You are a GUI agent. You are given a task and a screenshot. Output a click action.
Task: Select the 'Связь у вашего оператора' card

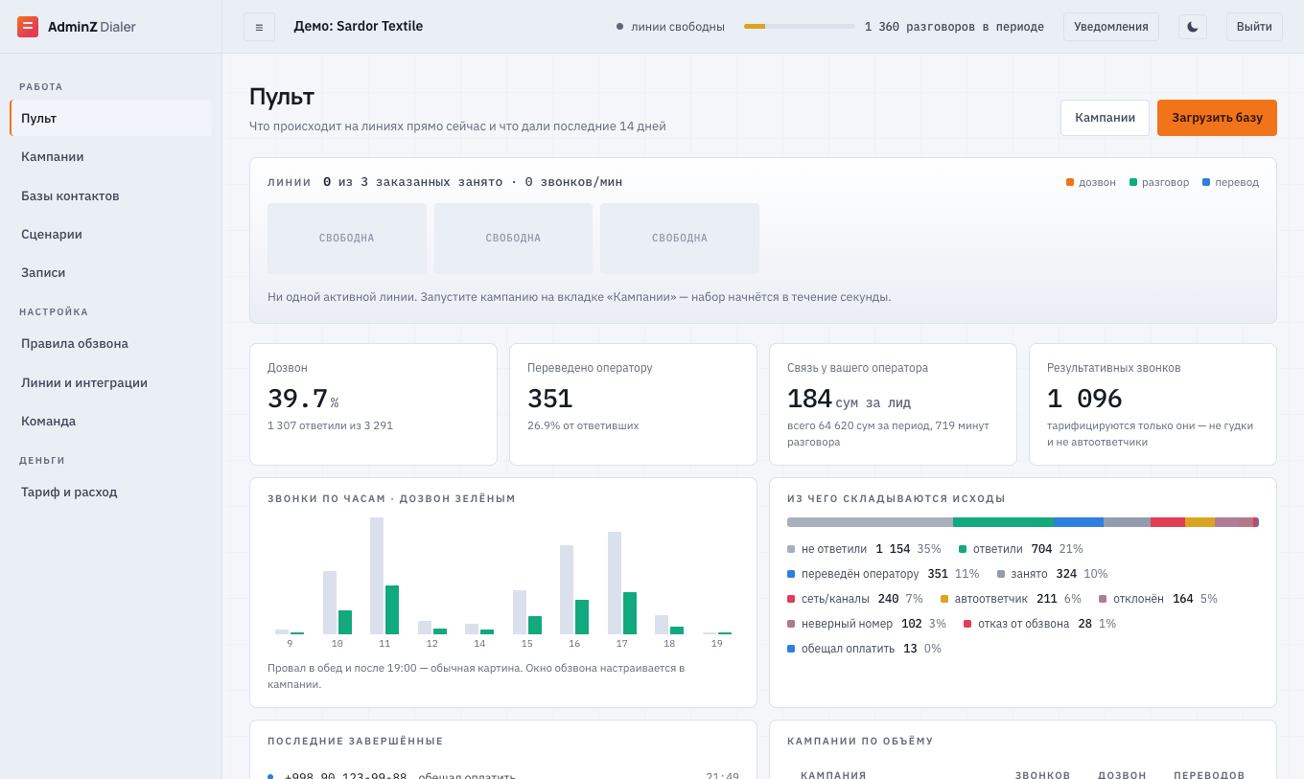[x=893, y=404]
